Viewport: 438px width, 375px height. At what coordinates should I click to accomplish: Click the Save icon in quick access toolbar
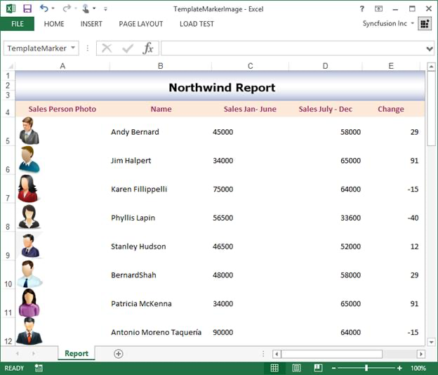pyautogui.click(x=27, y=8)
